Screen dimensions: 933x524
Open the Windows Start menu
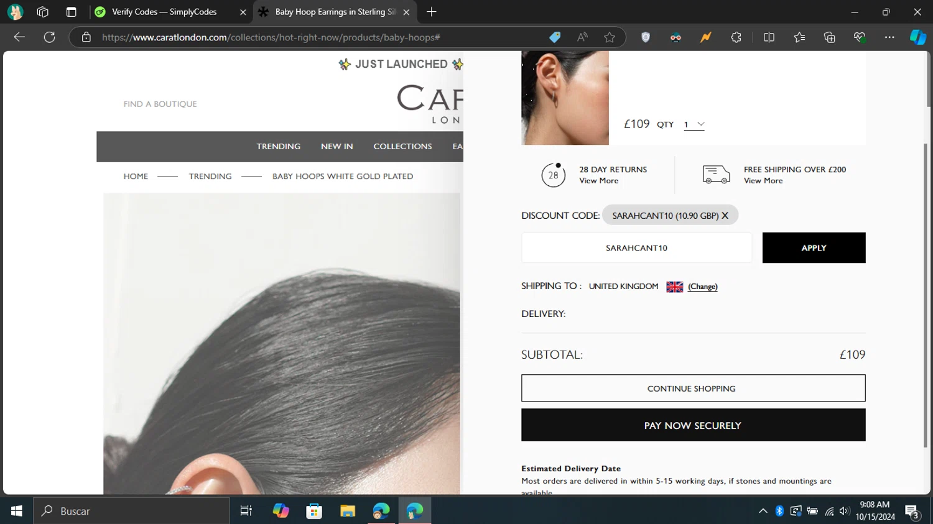pyautogui.click(x=17, y=511)
